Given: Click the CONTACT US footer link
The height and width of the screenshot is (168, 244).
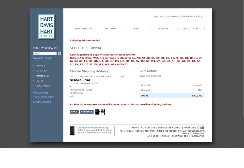Looking at the screenshot, I should 148,127.
